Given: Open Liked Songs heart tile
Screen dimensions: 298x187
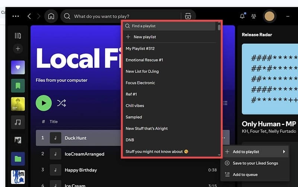Looking at the screenshot, I should [18, 68].
